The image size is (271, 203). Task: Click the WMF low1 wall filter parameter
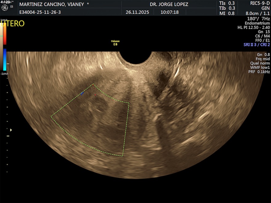pyautogui.click(x=260, y=67)
